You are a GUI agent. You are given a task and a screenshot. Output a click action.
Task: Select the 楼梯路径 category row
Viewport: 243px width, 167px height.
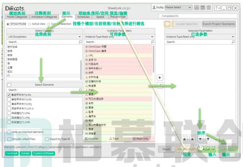click(43, 59)
